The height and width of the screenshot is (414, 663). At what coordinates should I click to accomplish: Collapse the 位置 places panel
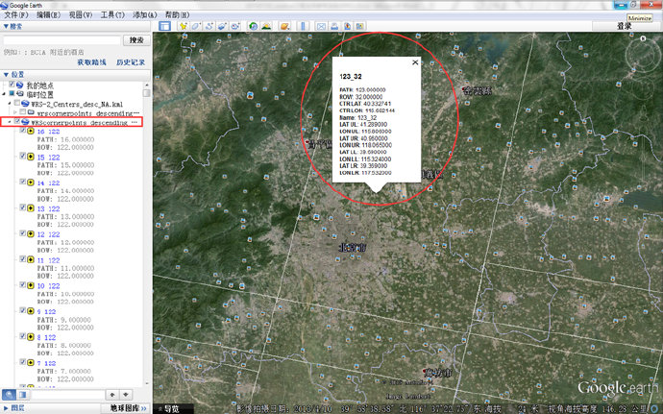click(x=6, y=74)
